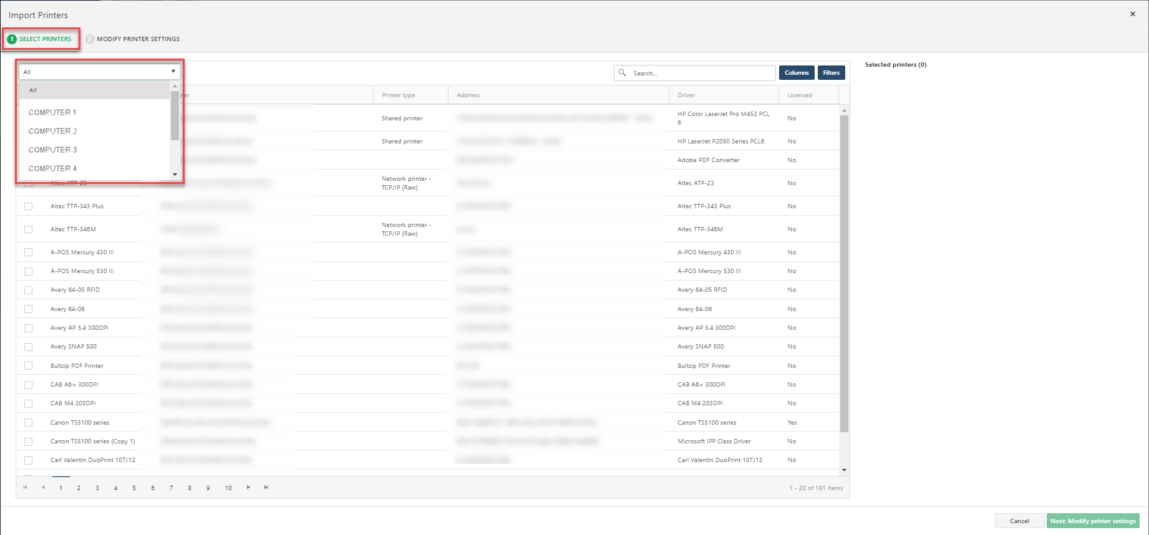Click into the Search input field

702,73
